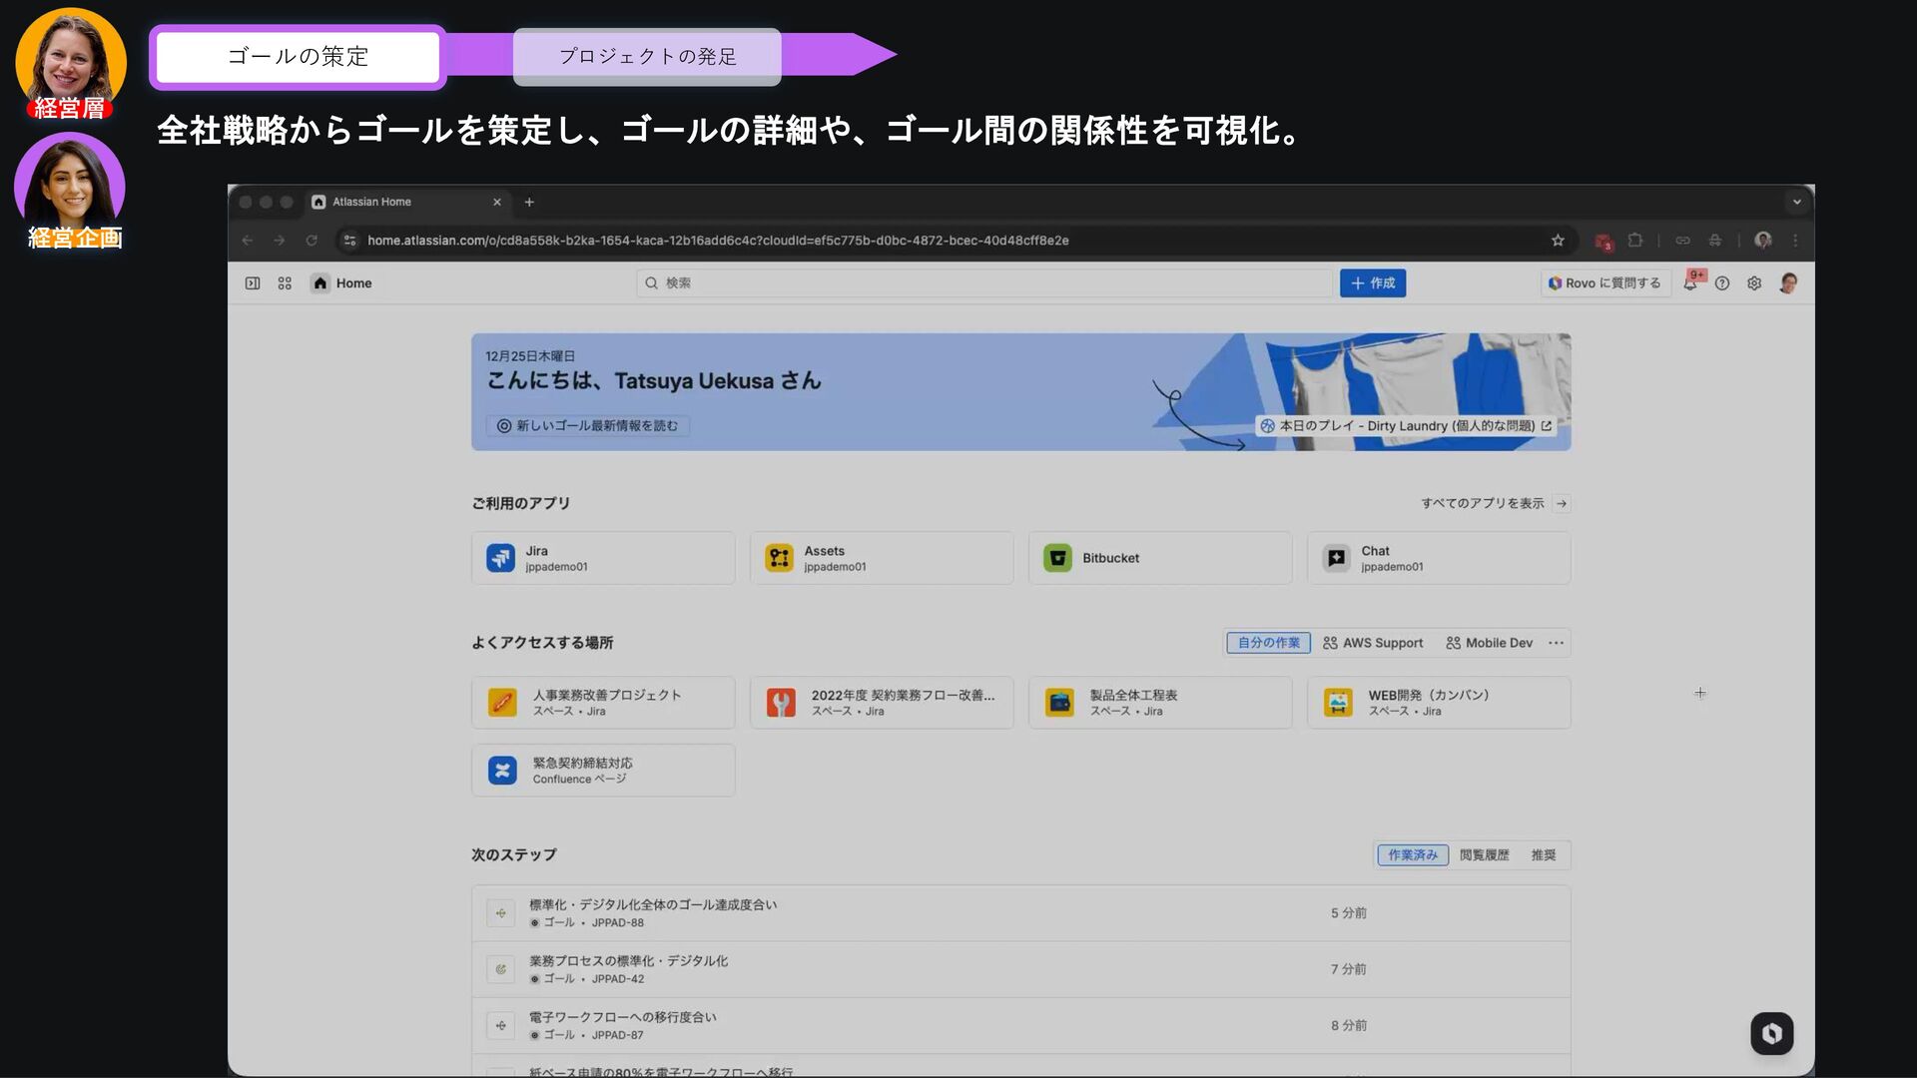
Task: Bookmark page with the star icon
Action: point(1558,241)
